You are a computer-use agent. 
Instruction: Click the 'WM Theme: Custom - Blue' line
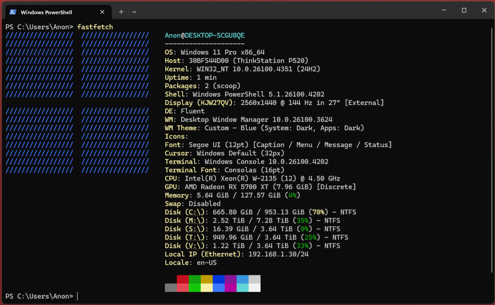[265, 128]
